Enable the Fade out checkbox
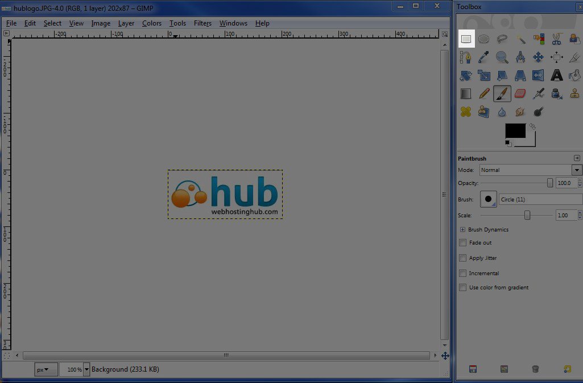This screenshot has width=583, height=383. 463,243
